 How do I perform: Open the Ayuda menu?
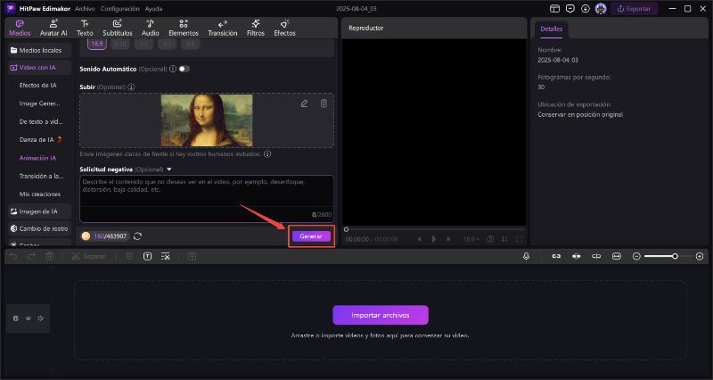tap(153, 9)
